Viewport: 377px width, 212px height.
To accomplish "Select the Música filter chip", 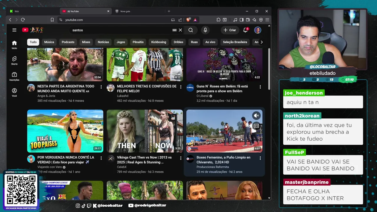I will 49,42.
